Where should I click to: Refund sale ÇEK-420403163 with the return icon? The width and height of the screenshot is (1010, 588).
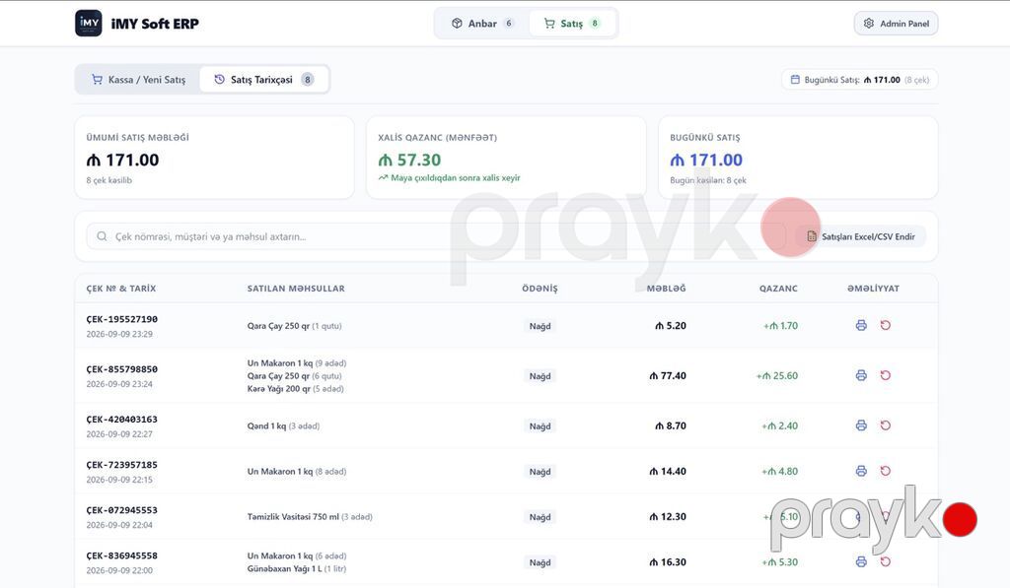click(x=886, y=425)
